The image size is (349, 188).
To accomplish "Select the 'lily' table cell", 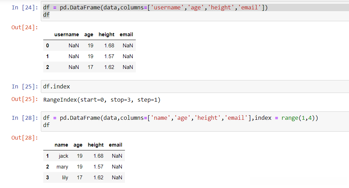I will point(65,178).
